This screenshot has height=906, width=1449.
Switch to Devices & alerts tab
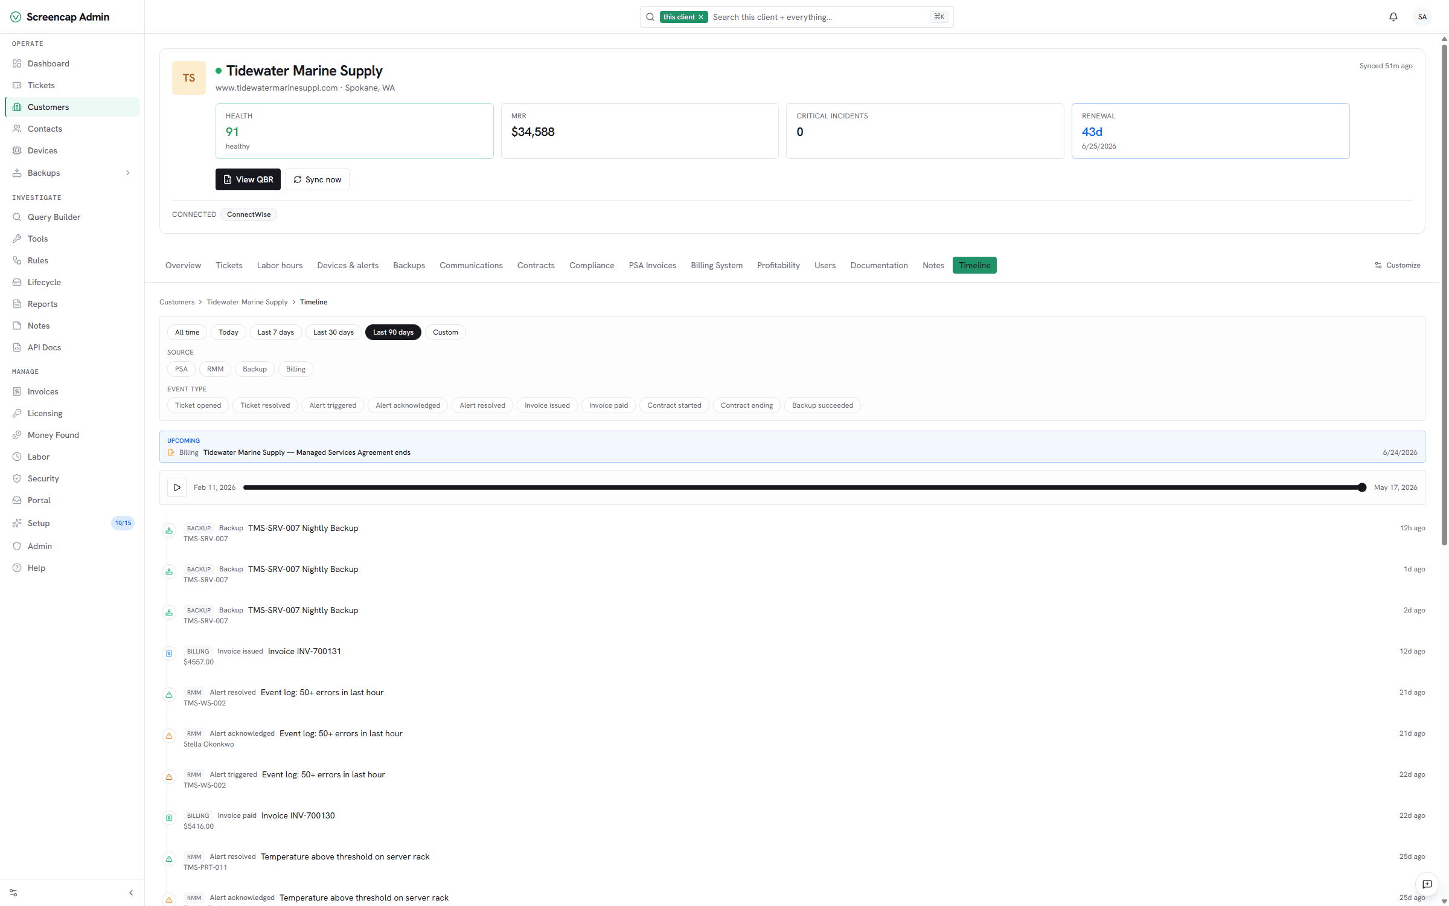(348, 265)
